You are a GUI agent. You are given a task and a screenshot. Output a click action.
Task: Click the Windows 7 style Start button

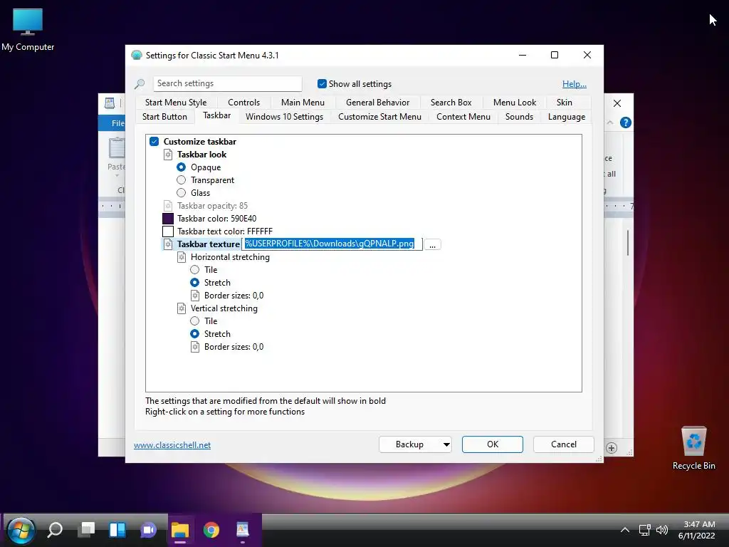pyautogui.click(x=21, y=530)
